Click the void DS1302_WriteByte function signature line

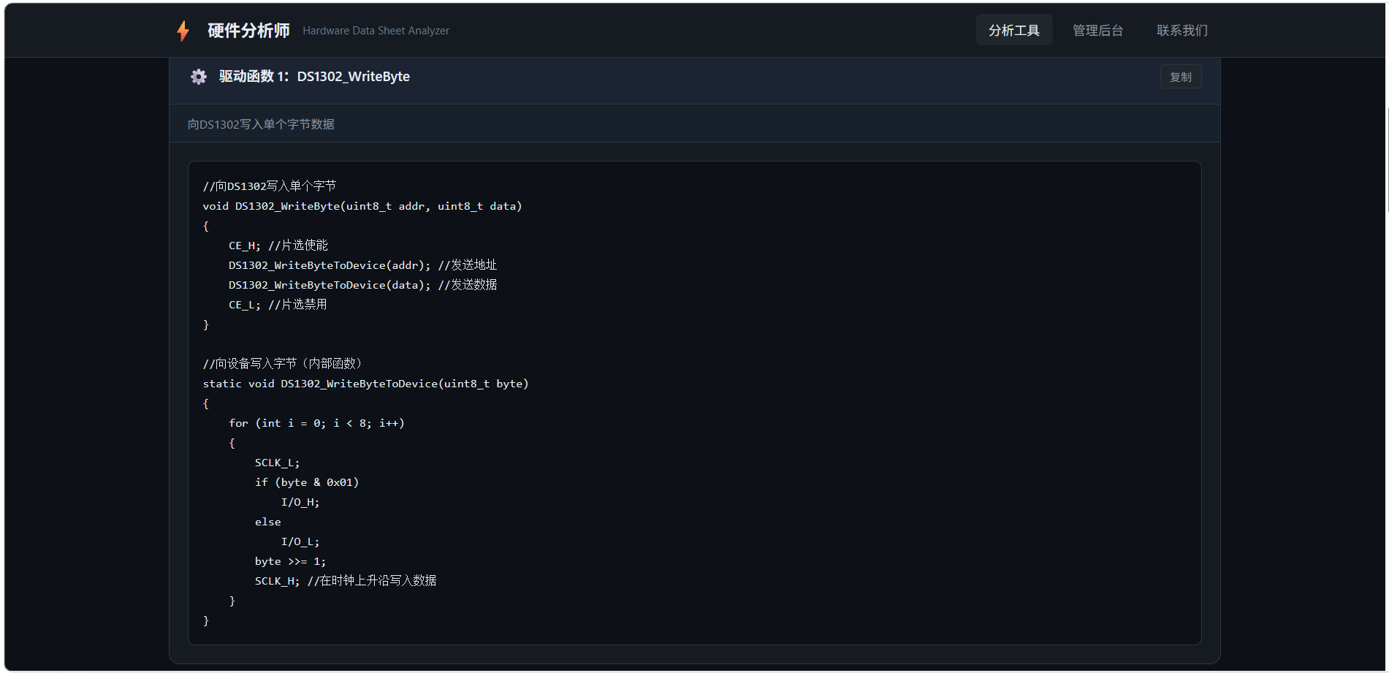pyautogui.click(x=362, y=206)
